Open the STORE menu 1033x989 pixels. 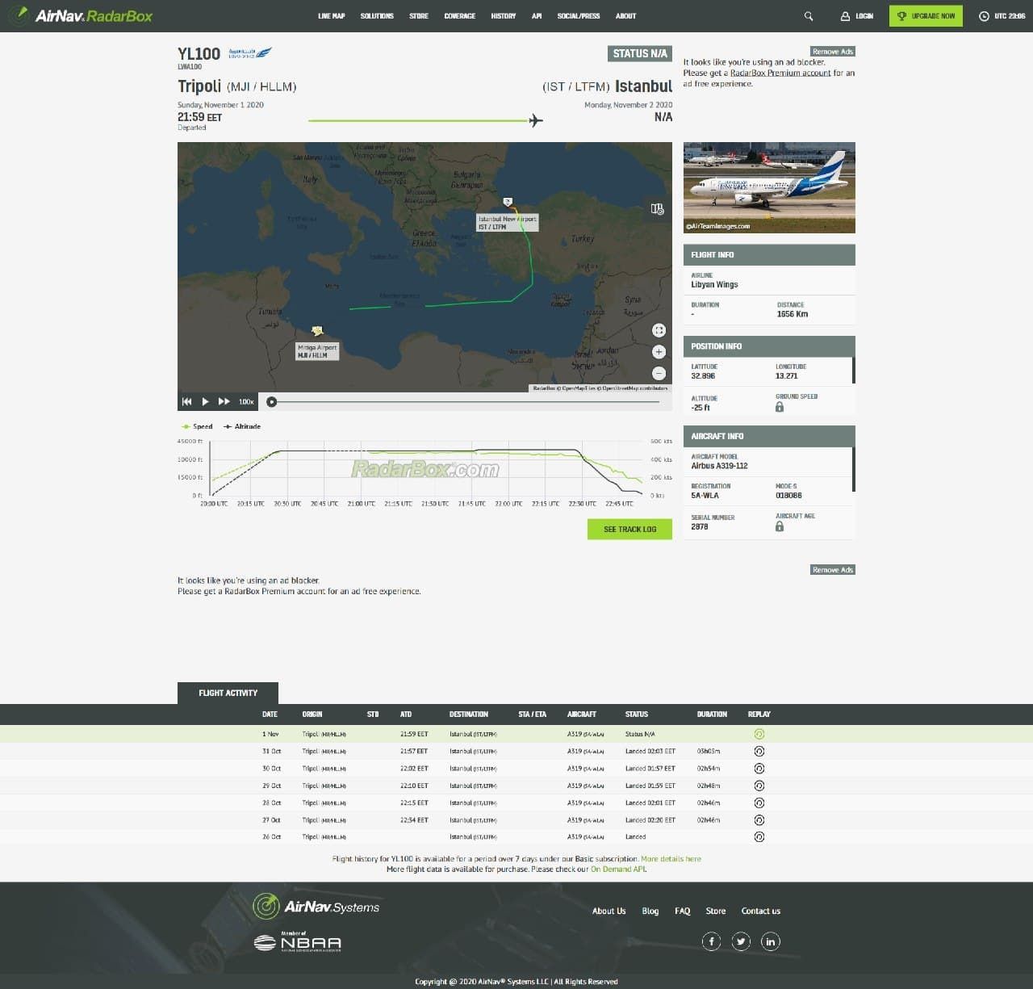(x=419, y=16)
